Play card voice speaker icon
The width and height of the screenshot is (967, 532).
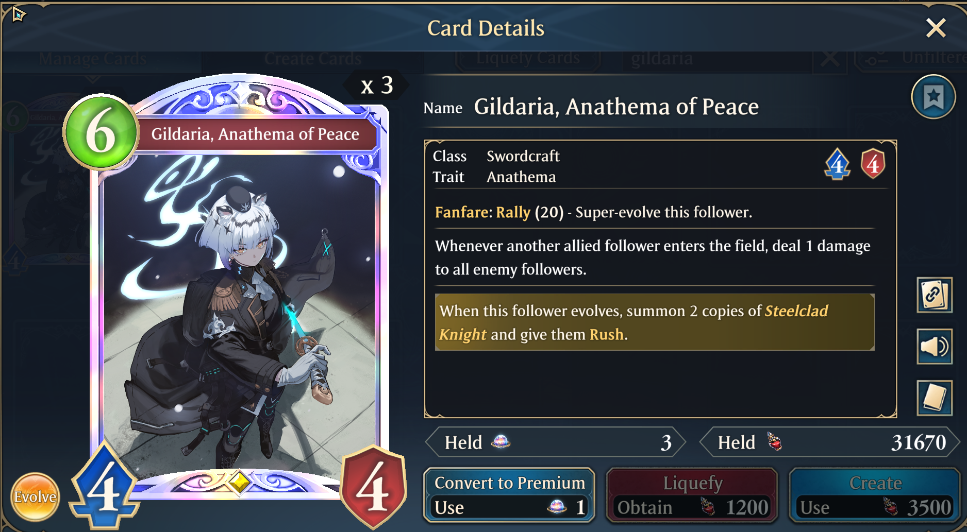(x=934, y=347)
